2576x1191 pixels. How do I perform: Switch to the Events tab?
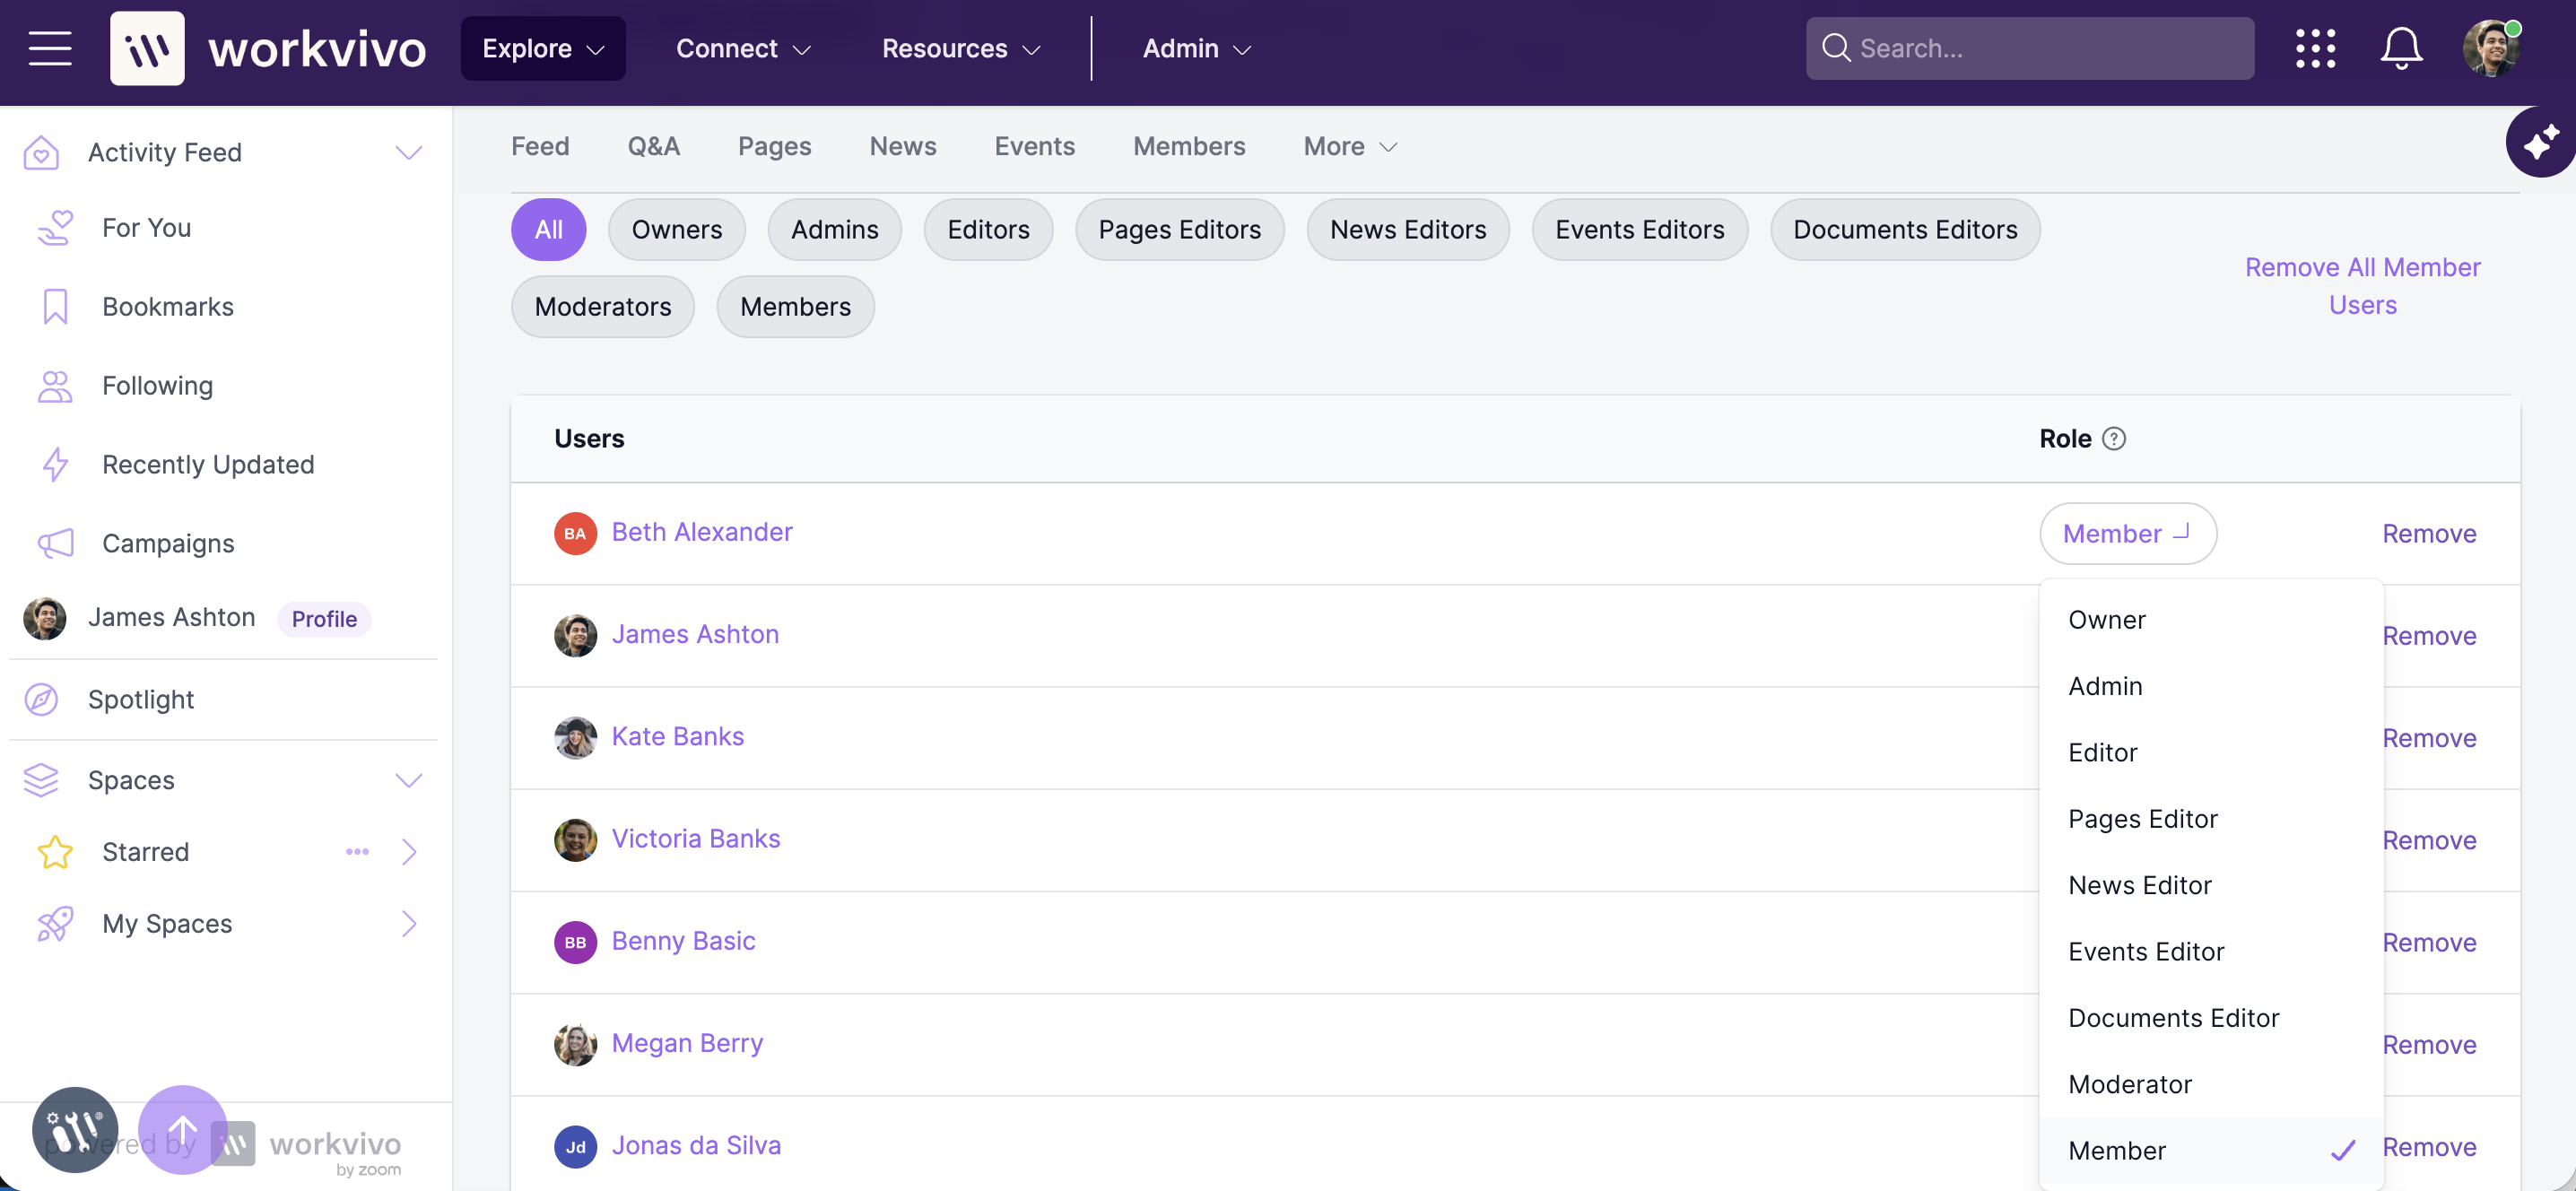[x=1035, y=146]
